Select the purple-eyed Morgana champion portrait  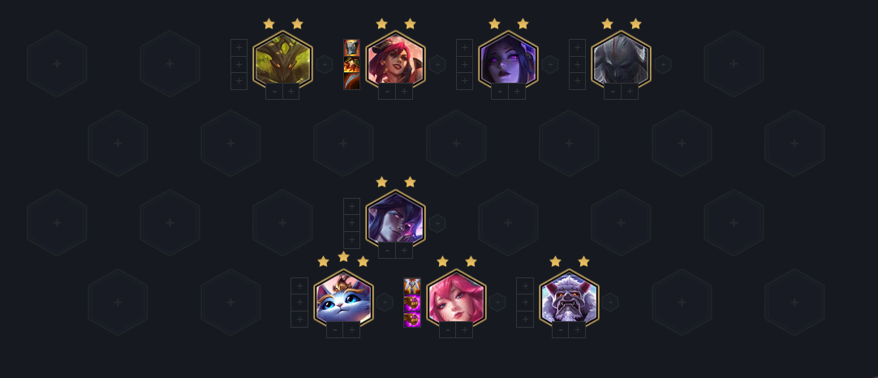tap(509, 59)
